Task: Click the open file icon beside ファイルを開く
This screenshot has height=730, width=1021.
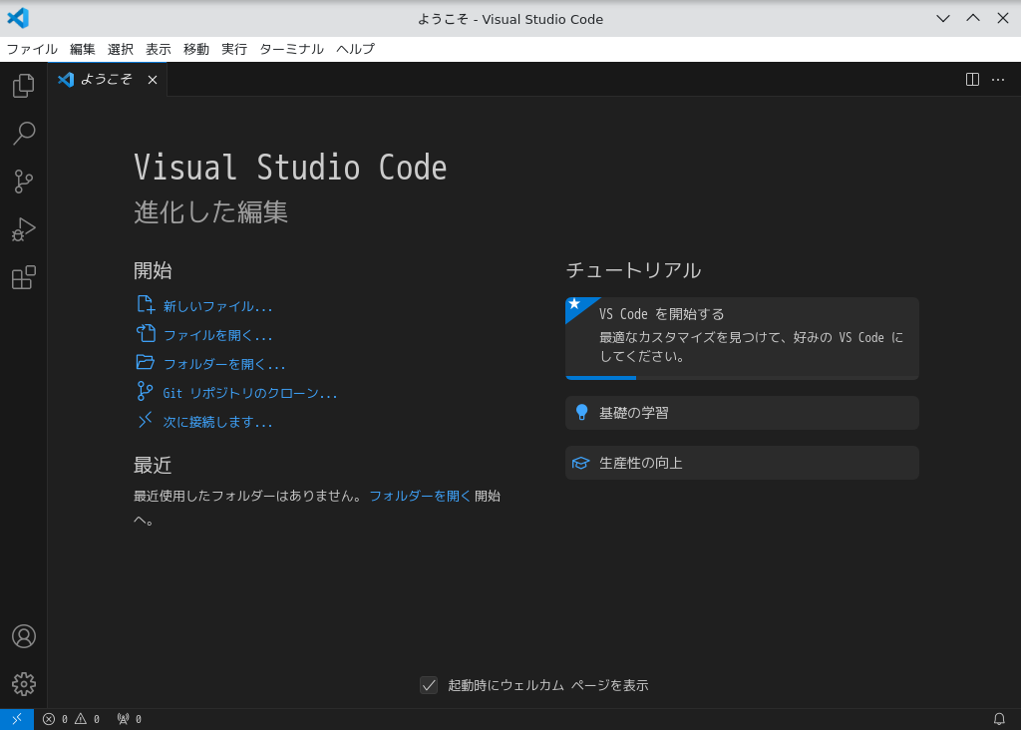Action: coord(146,333)
